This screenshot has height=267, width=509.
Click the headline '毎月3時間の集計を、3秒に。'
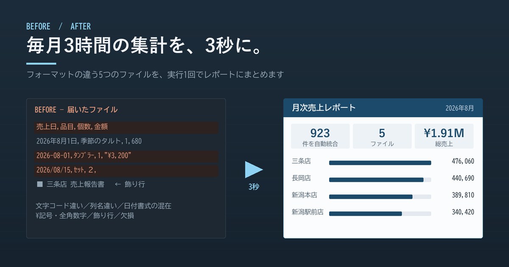pyautogui.click(x=144, y=46)
